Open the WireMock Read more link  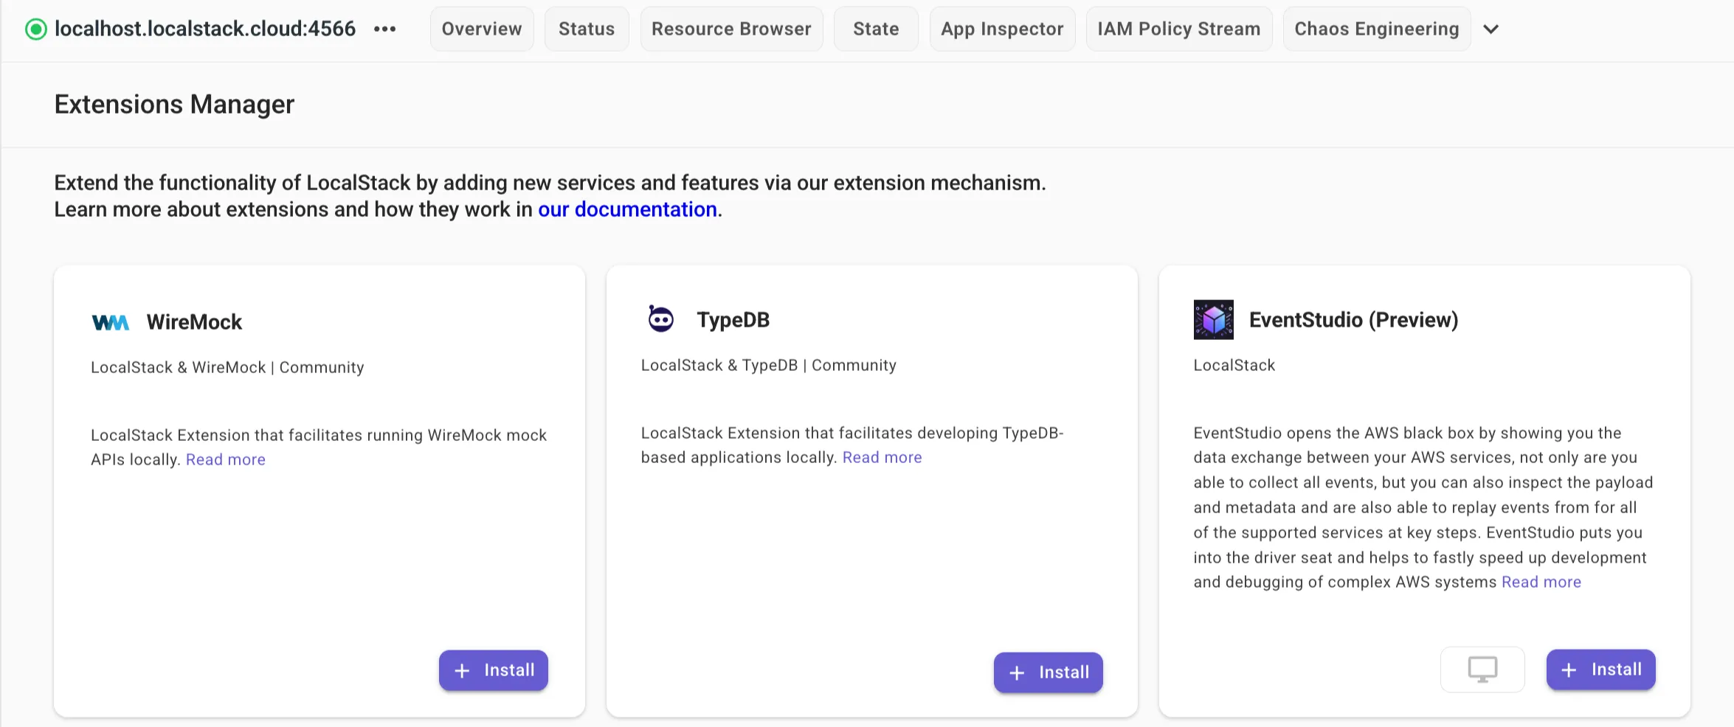(x=225, y=459)
